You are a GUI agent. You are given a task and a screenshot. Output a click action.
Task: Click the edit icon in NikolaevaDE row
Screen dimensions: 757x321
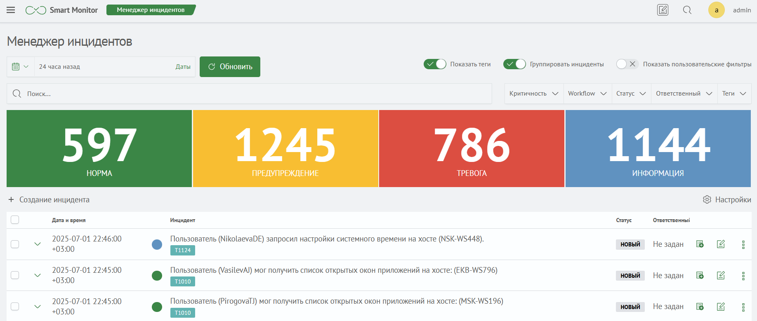pos(721,244)
